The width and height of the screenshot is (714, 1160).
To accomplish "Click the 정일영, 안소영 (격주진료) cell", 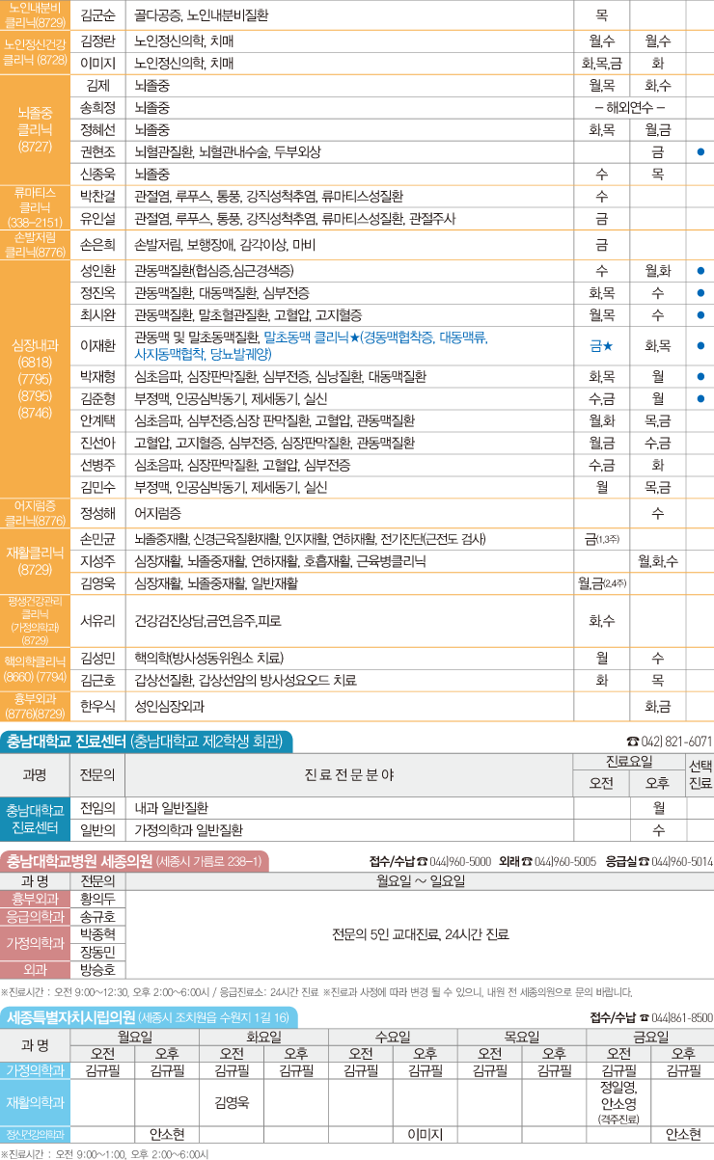I will (x=618, y=1102).
